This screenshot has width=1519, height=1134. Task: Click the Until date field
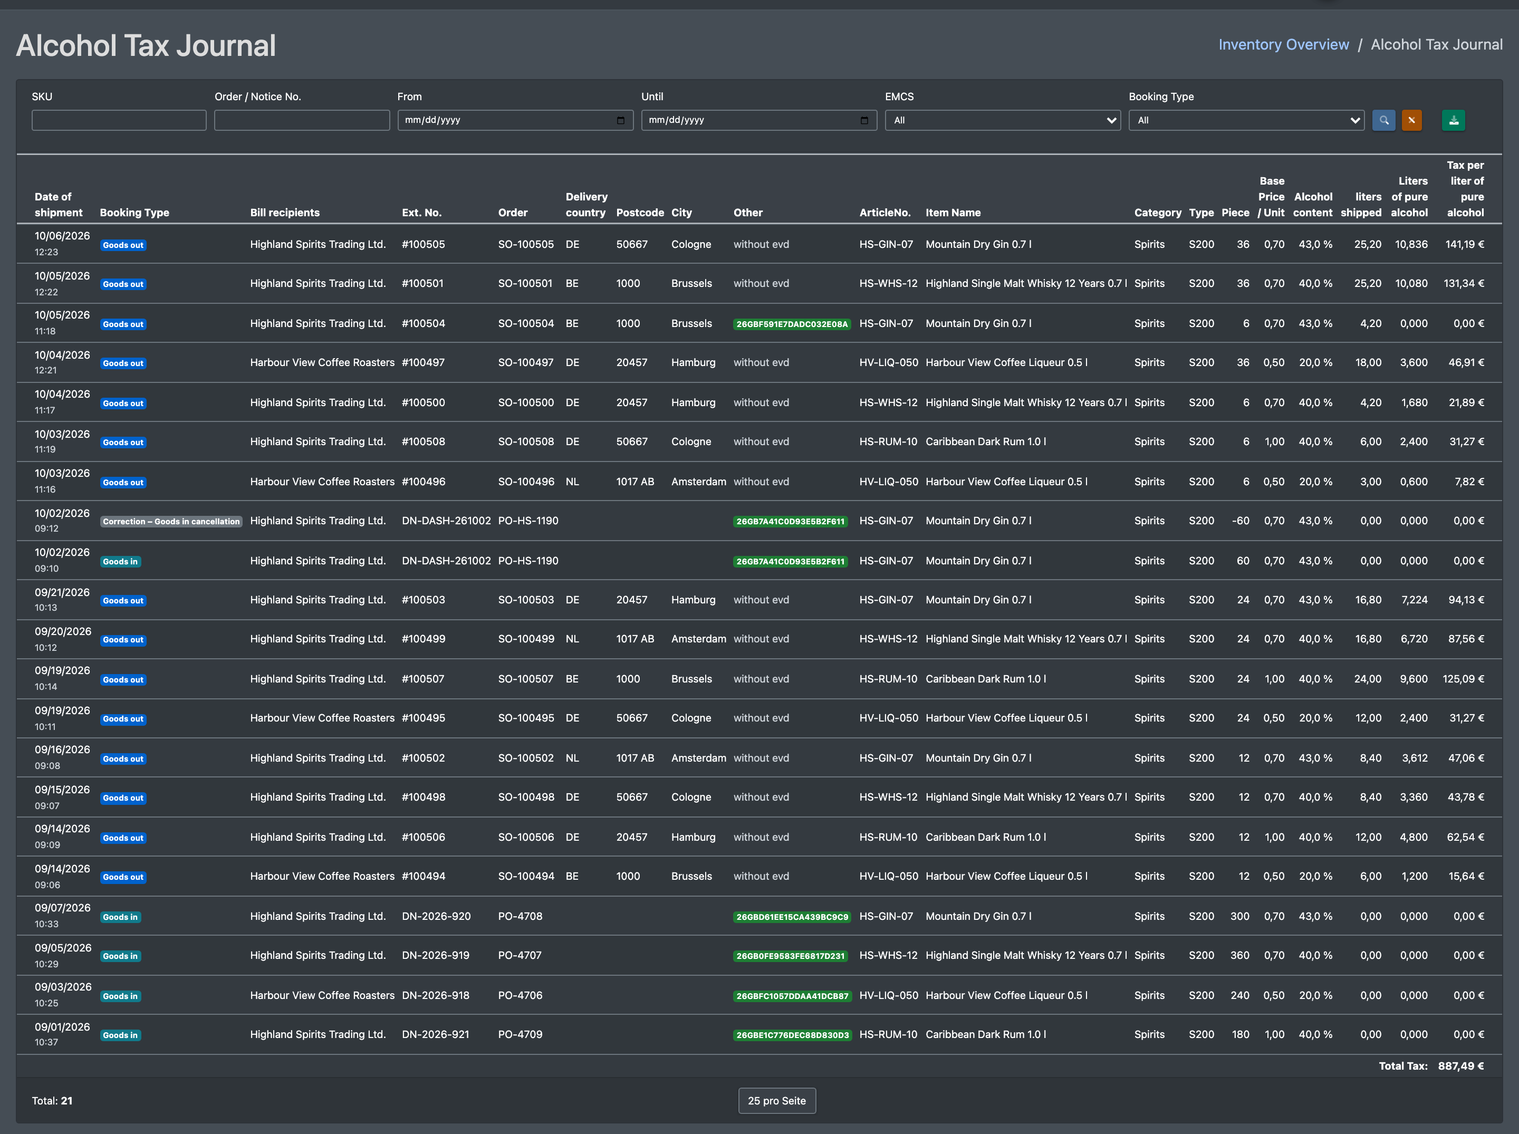point(758,120)
